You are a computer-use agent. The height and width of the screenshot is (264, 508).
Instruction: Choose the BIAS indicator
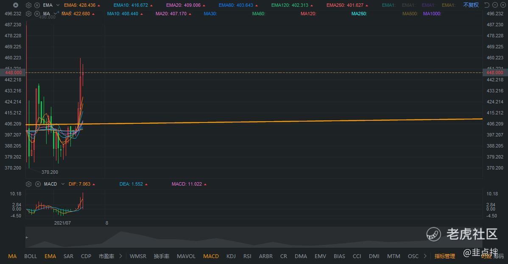(339, 256)
